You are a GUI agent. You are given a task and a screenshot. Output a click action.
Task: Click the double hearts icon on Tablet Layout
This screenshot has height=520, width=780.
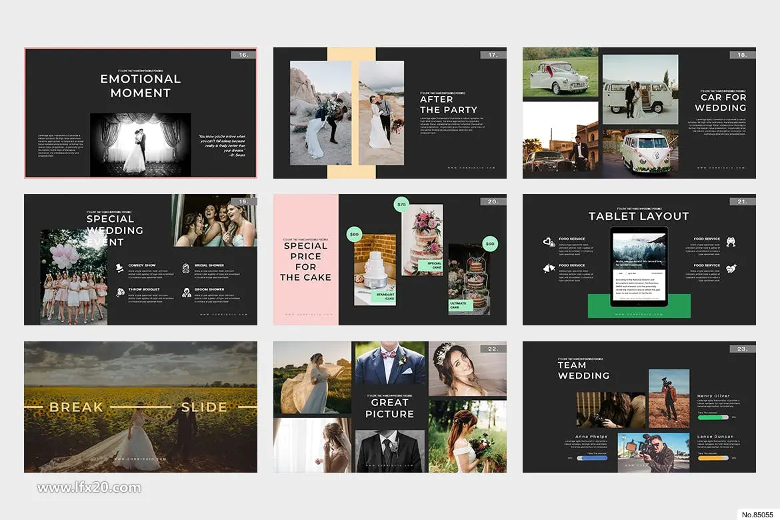(x=549, y=242)
